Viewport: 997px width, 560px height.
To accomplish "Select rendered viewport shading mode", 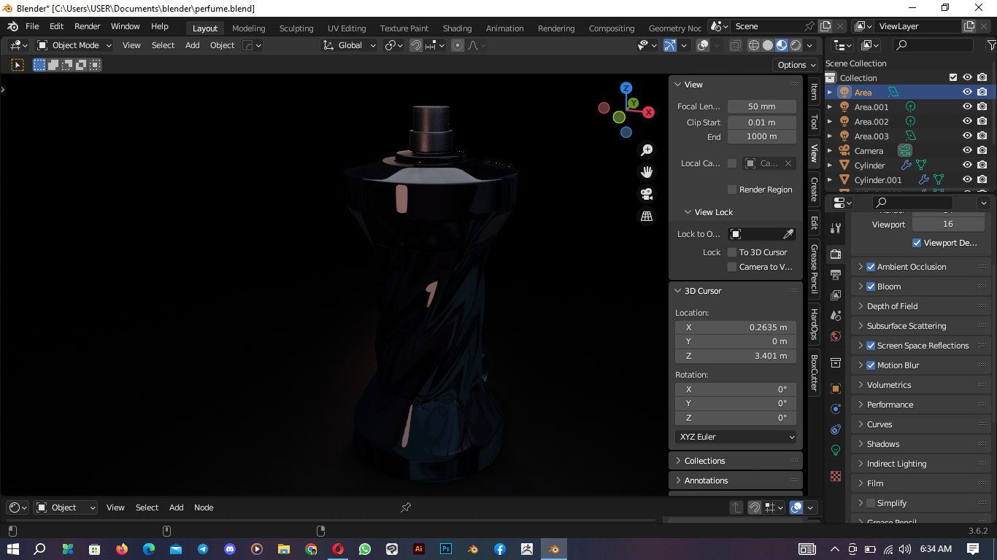I will (x=796, y=45).
